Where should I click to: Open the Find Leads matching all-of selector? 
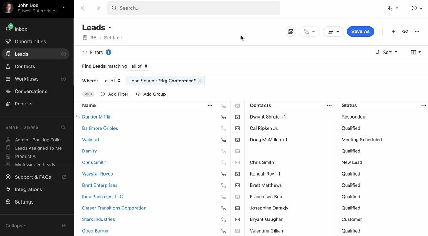coord(139,66)
